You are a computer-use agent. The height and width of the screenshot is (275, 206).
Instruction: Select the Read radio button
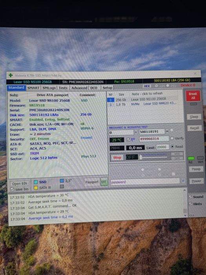pyautogui.click(x=172, y=147)
